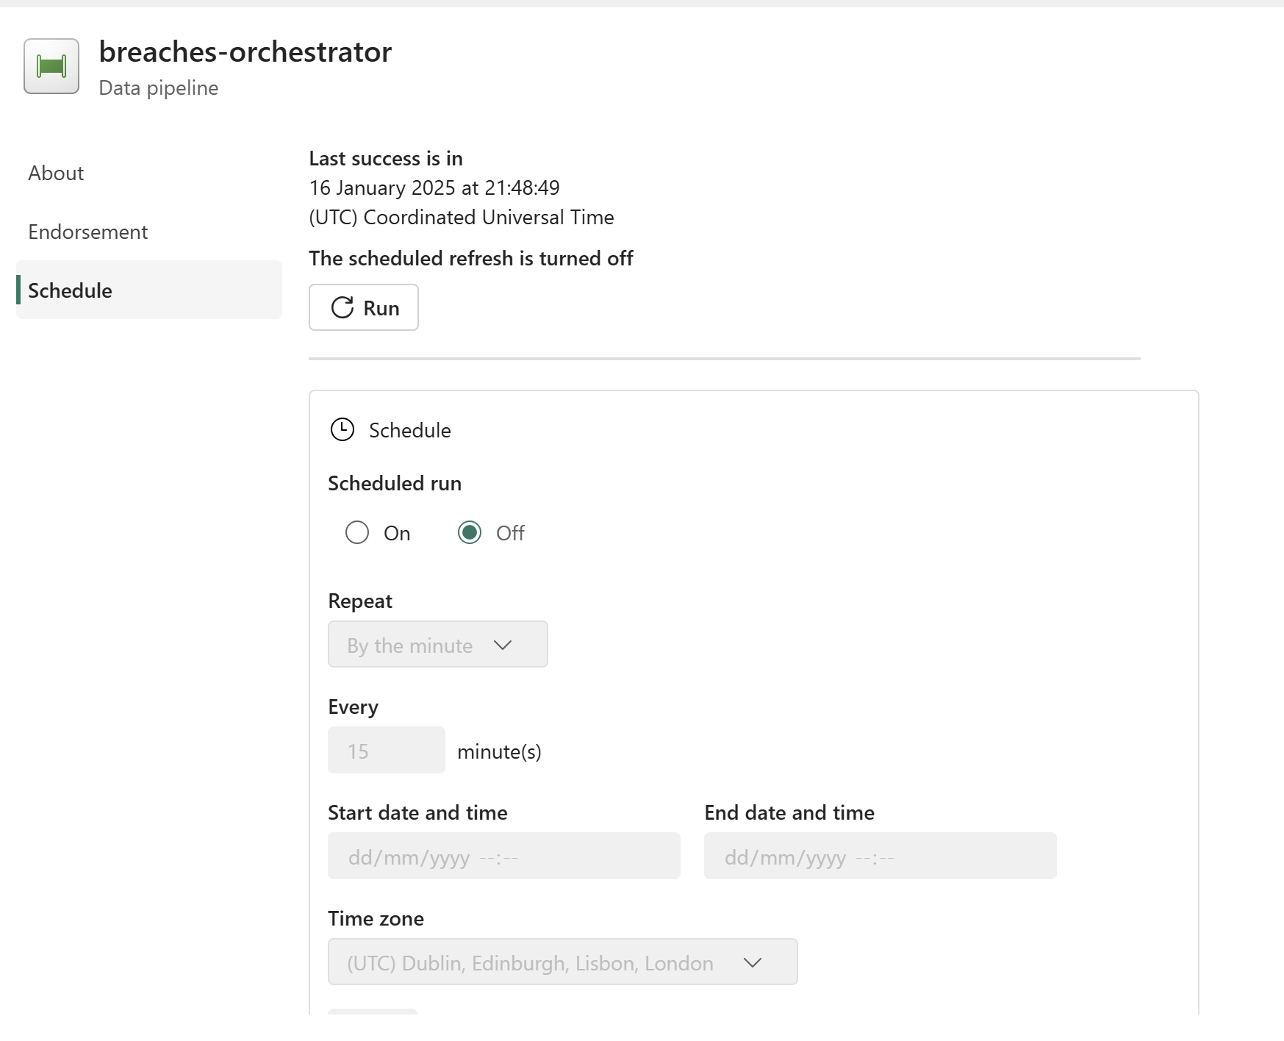1284x1041 pixels.
Task: Enable scheduled run by selecting On
Action: coord(357,532)
